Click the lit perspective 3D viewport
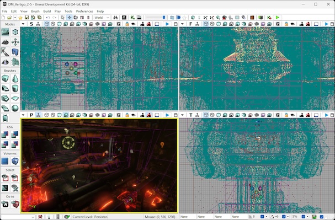The height and width of the screenshot is (220, 335). click(x=99, y=165)
